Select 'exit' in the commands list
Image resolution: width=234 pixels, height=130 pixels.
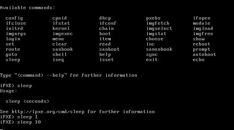point(152,60)
